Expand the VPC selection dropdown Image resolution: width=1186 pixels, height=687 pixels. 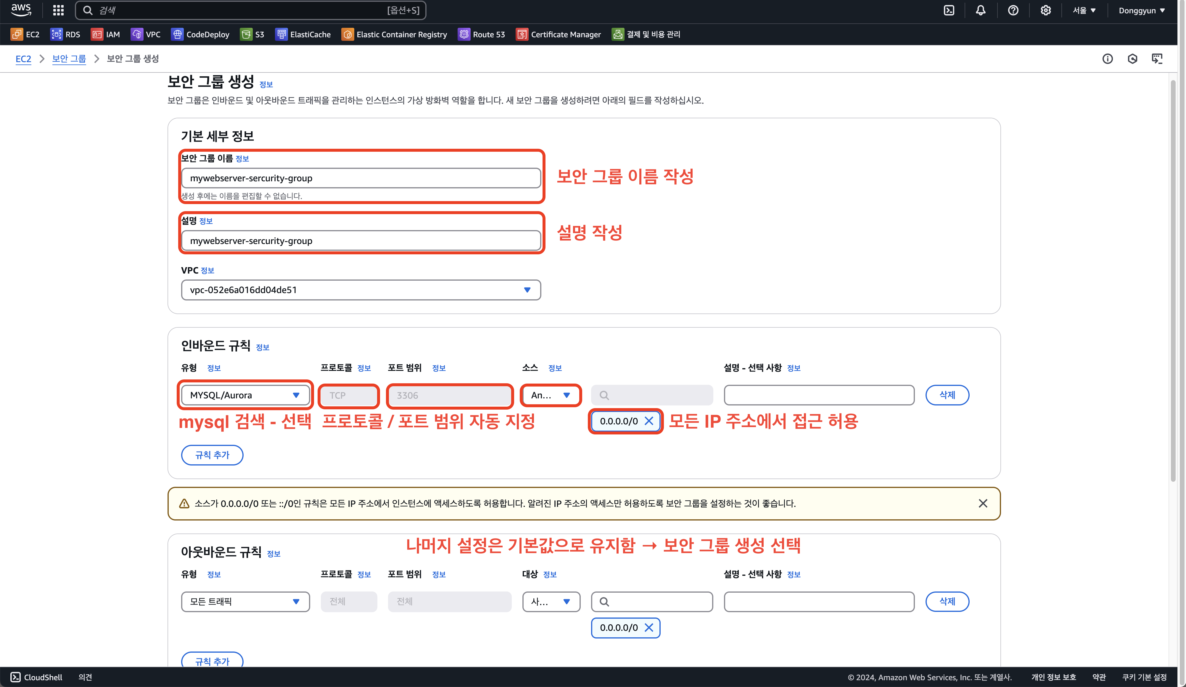(361, 290)
